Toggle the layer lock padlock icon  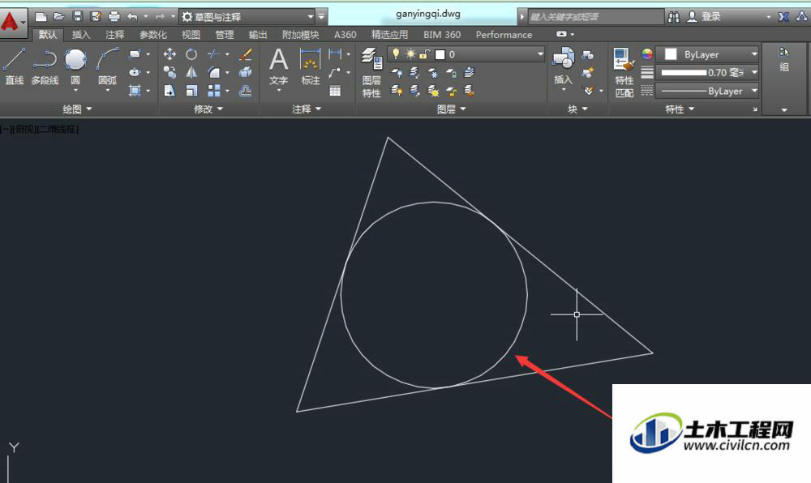(x=425, y=53)
